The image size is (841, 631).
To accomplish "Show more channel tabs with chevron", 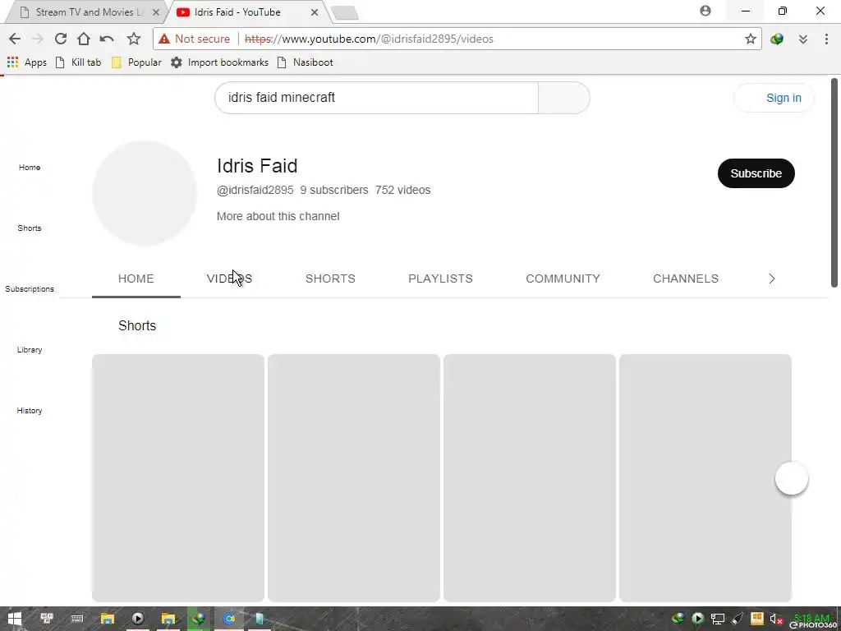I will click(x=772, y=279).
